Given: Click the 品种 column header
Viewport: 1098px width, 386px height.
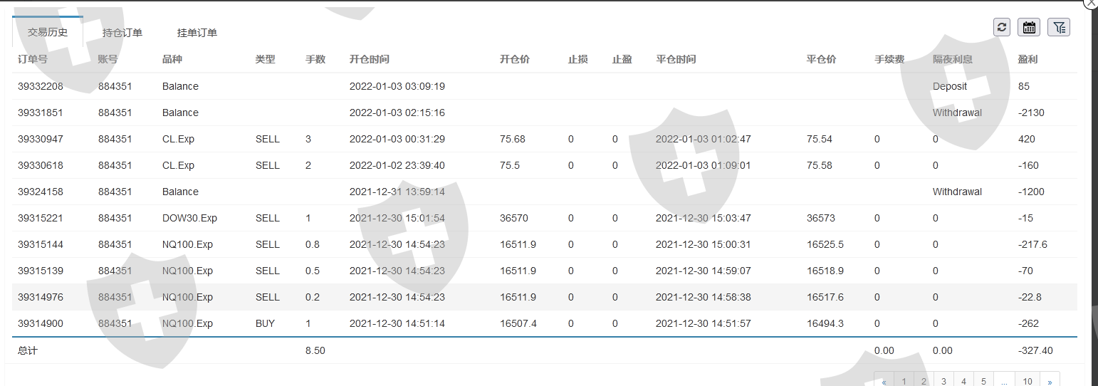Looking at the screenshot, I should (x=172, y=59).
